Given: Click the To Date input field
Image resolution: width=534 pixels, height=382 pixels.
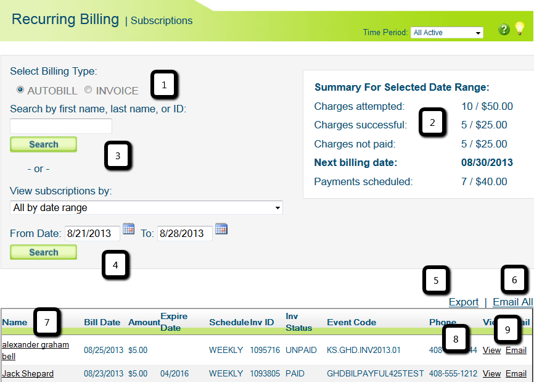Looking at the screenshot, I should coord(184,233).
